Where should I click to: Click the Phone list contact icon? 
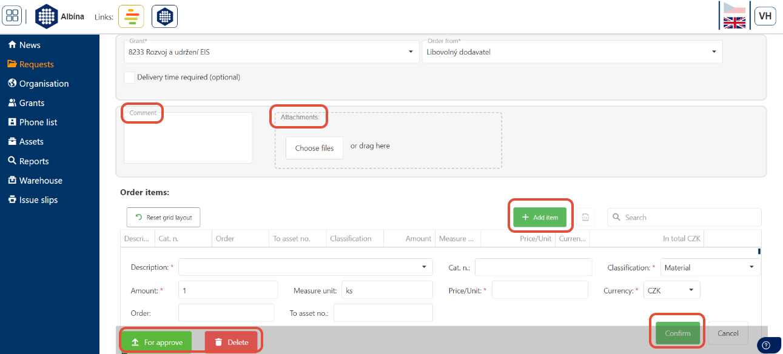tap(12, 122)
